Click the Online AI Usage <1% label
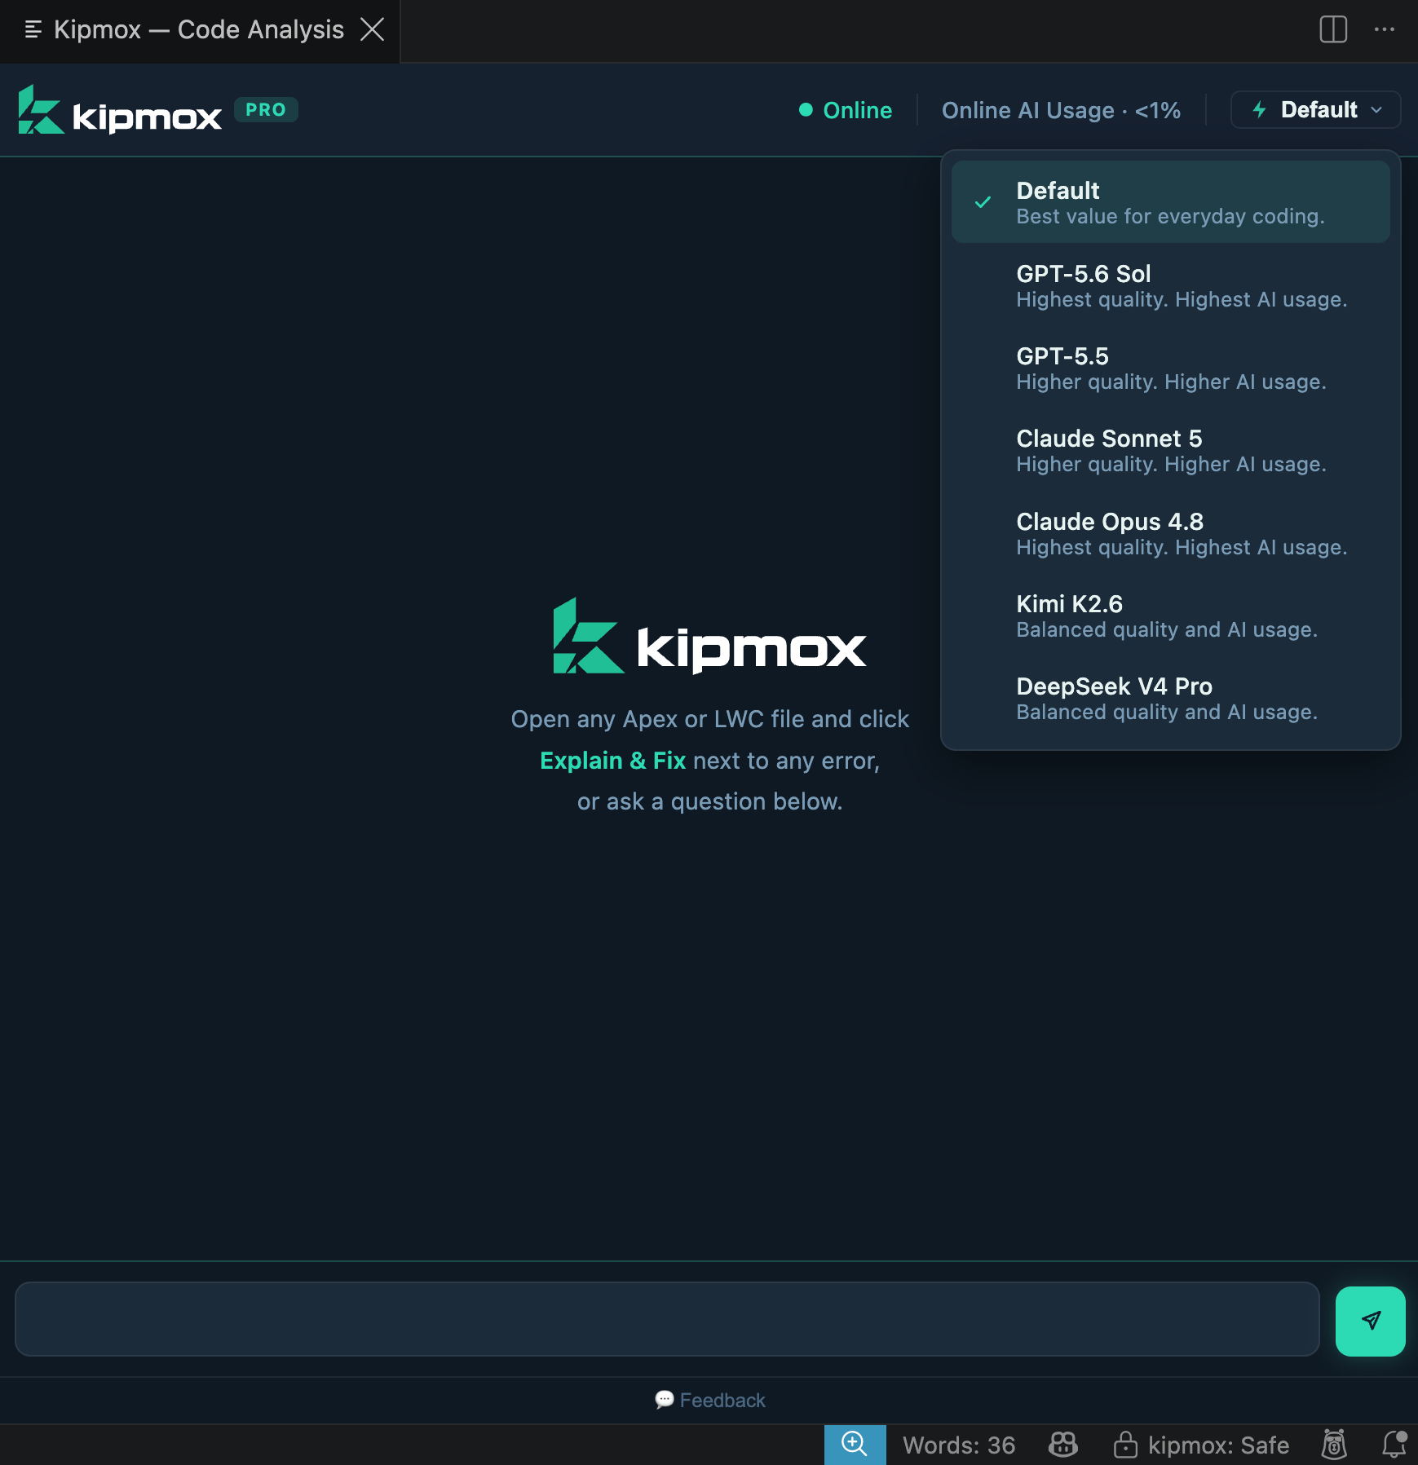 pos(1061,110)
